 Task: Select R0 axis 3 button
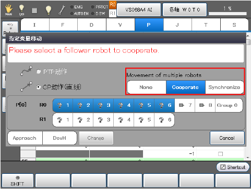point(103,105)
